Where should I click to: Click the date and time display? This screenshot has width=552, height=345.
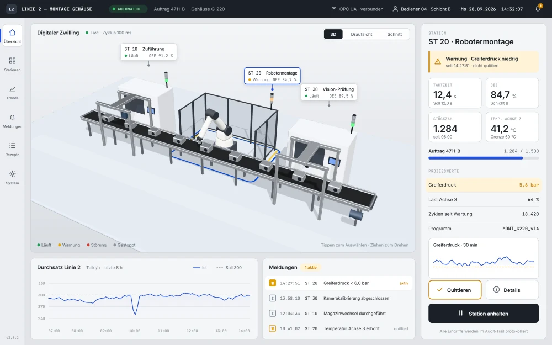coord(491,9)
